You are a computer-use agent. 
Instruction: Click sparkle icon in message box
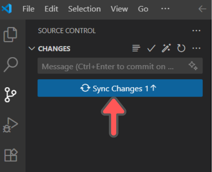point(193,66)
